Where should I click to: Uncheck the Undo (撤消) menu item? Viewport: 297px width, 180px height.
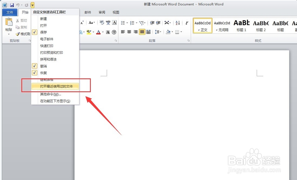[55, 66]
